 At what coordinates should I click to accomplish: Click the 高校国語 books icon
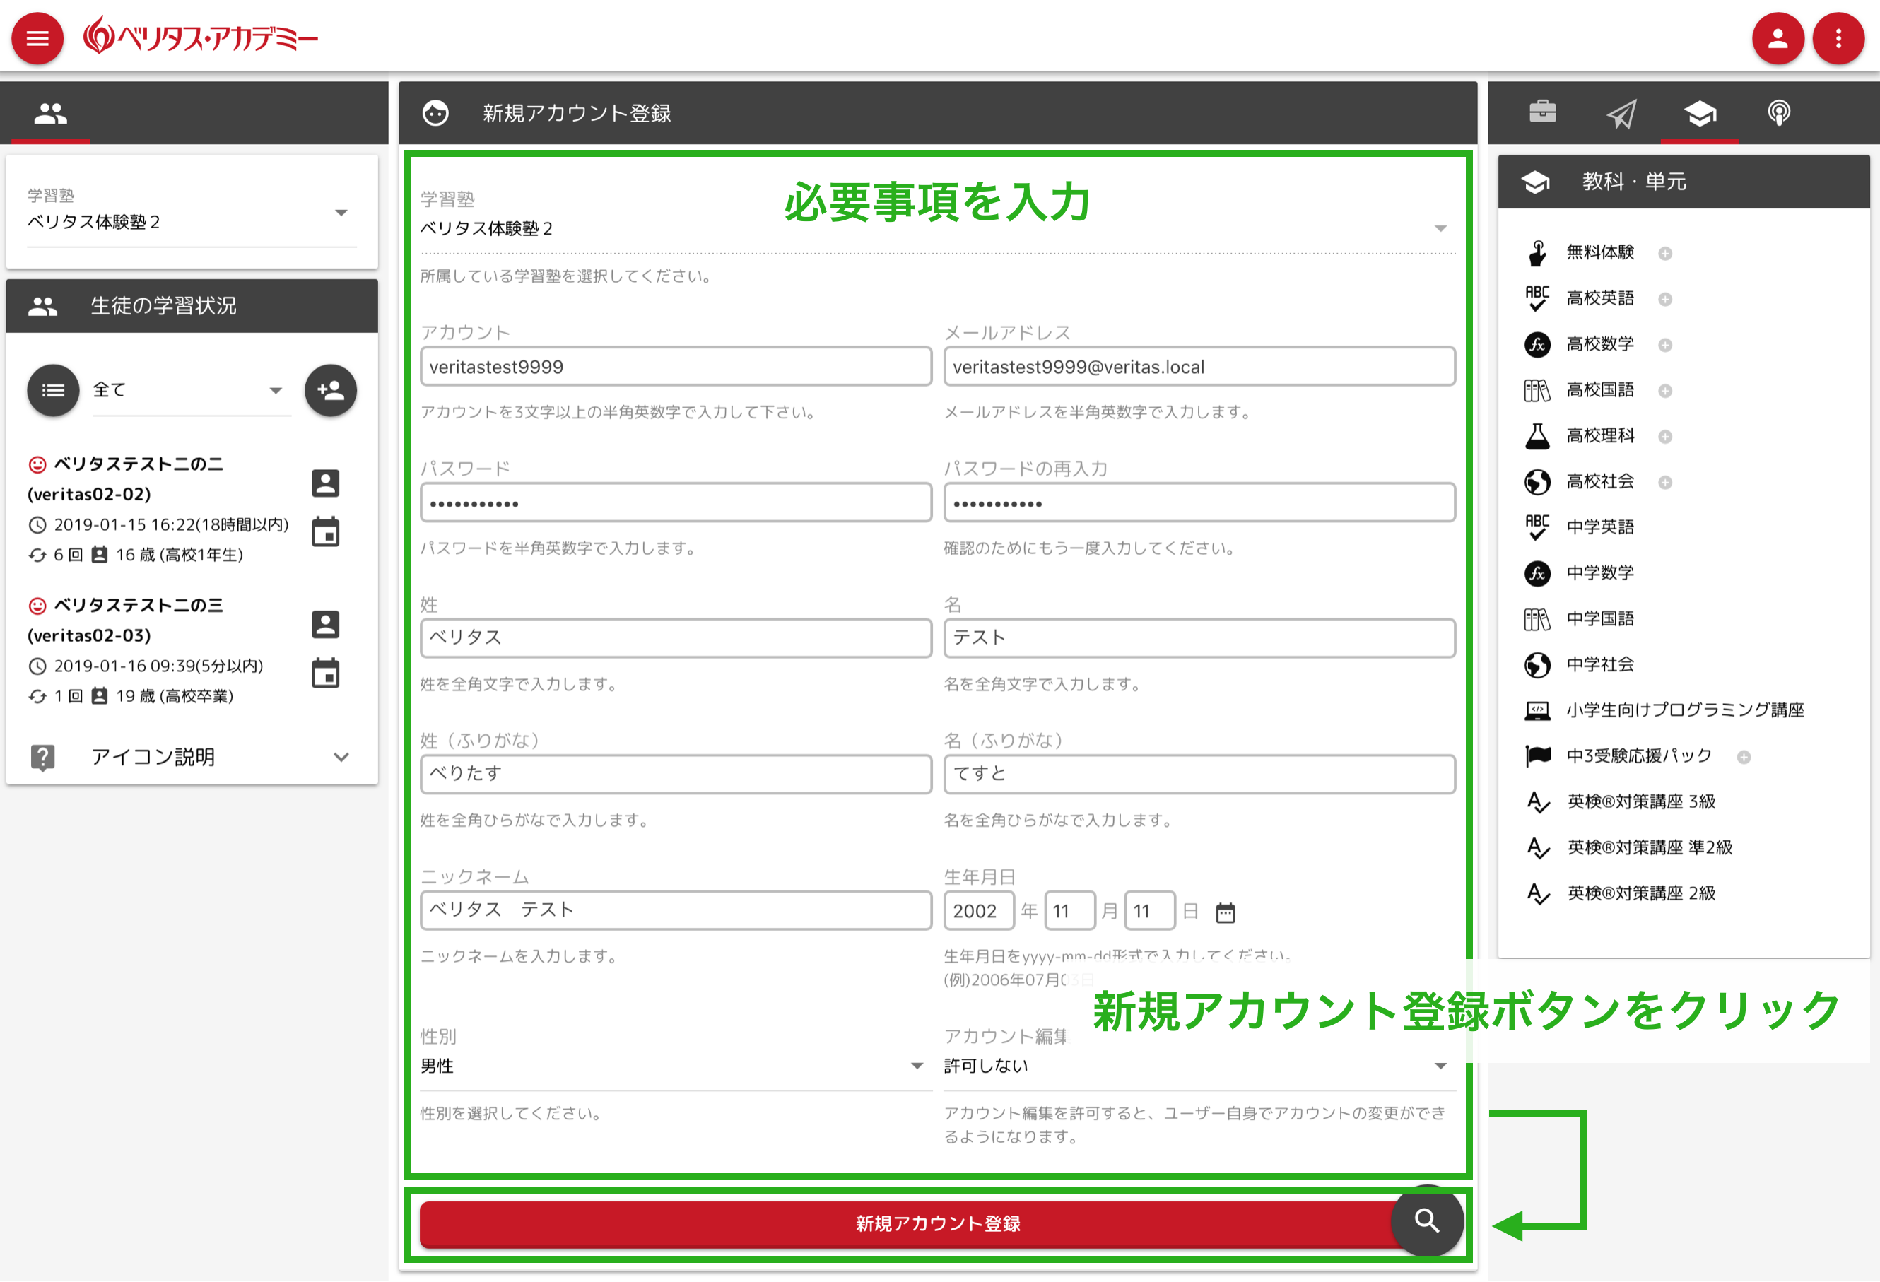pos(1537,391)
